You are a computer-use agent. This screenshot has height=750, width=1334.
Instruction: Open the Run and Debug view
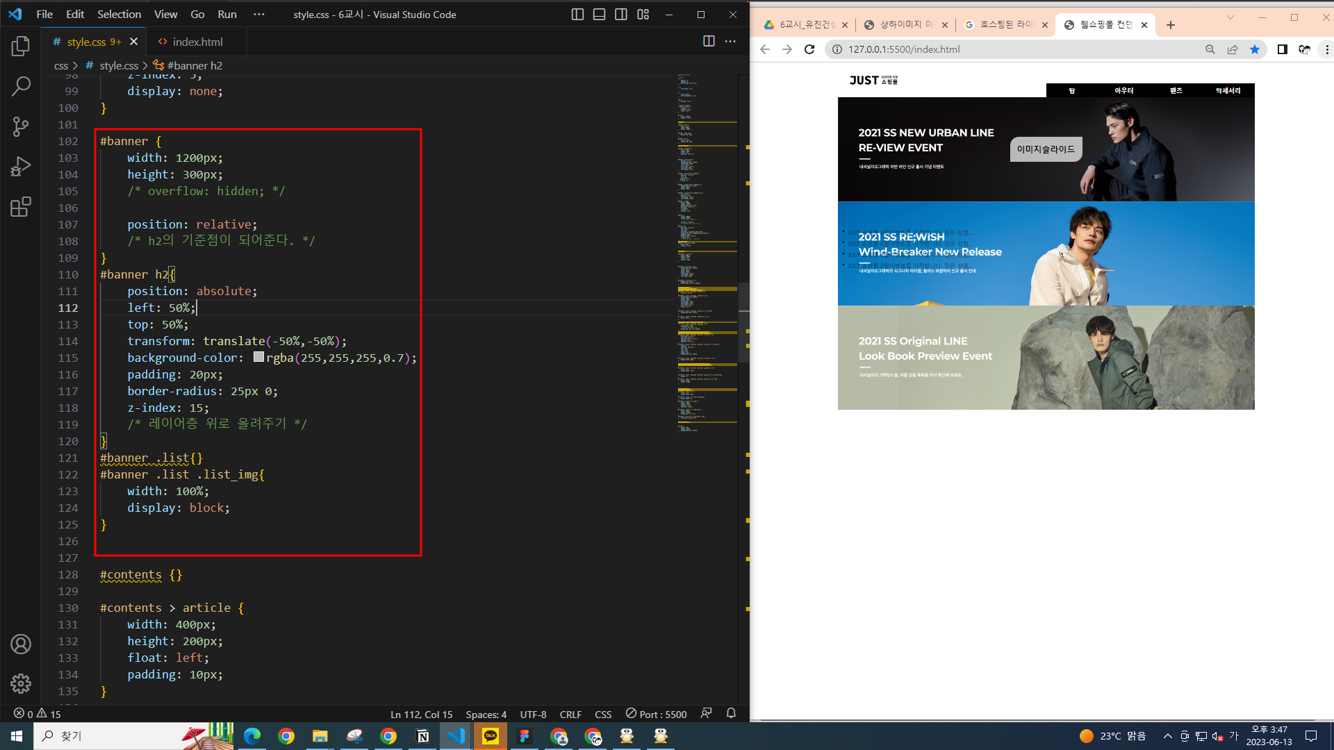pos(21,167)
